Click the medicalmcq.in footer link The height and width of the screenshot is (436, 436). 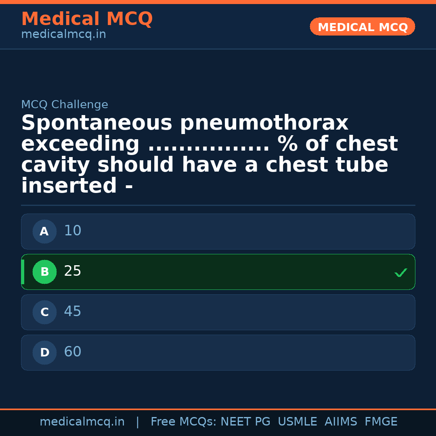(82, 421)
